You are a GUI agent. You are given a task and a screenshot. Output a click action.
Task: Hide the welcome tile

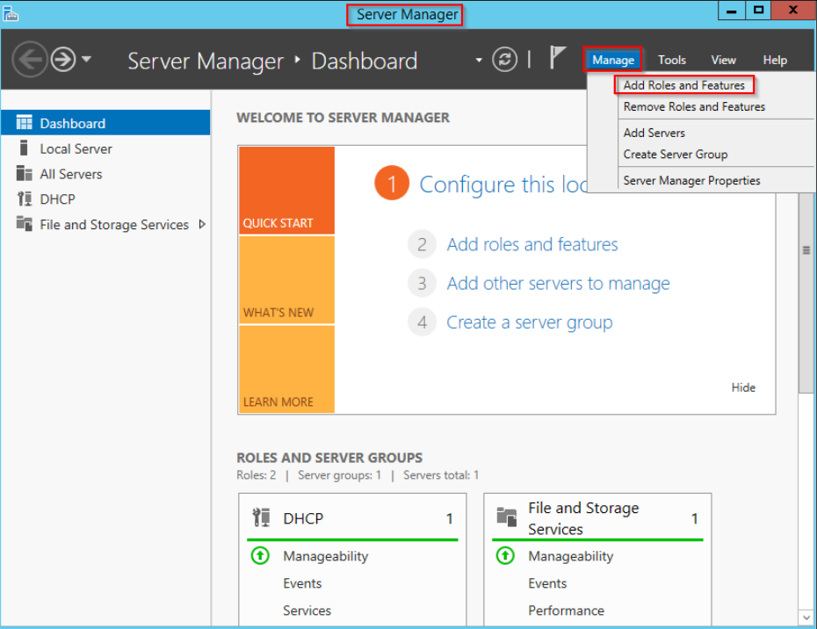[743, 387]
